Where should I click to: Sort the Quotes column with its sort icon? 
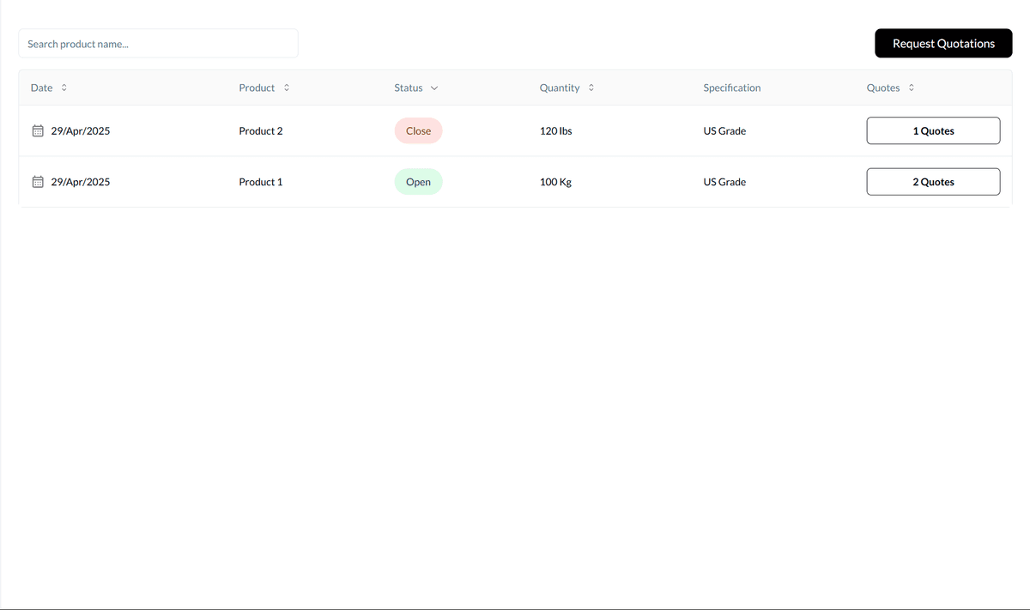911,88
